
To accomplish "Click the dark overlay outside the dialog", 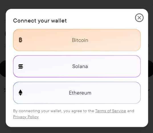I will (x=76, y=4).
